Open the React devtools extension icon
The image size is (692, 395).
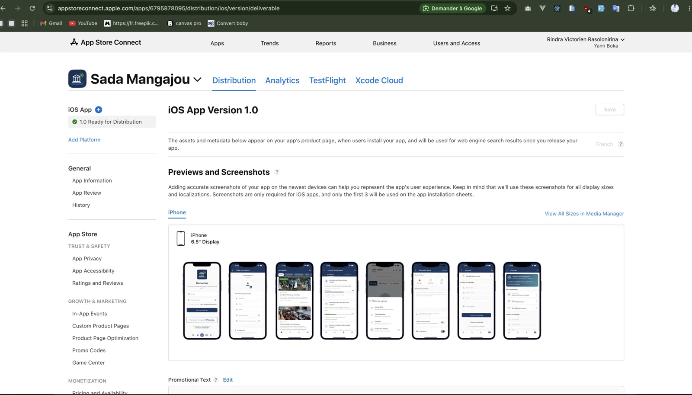tap(557, 8)
